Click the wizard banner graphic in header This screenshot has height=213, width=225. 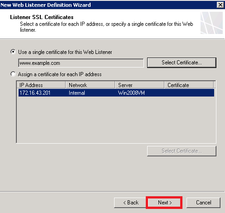point(211,23)
